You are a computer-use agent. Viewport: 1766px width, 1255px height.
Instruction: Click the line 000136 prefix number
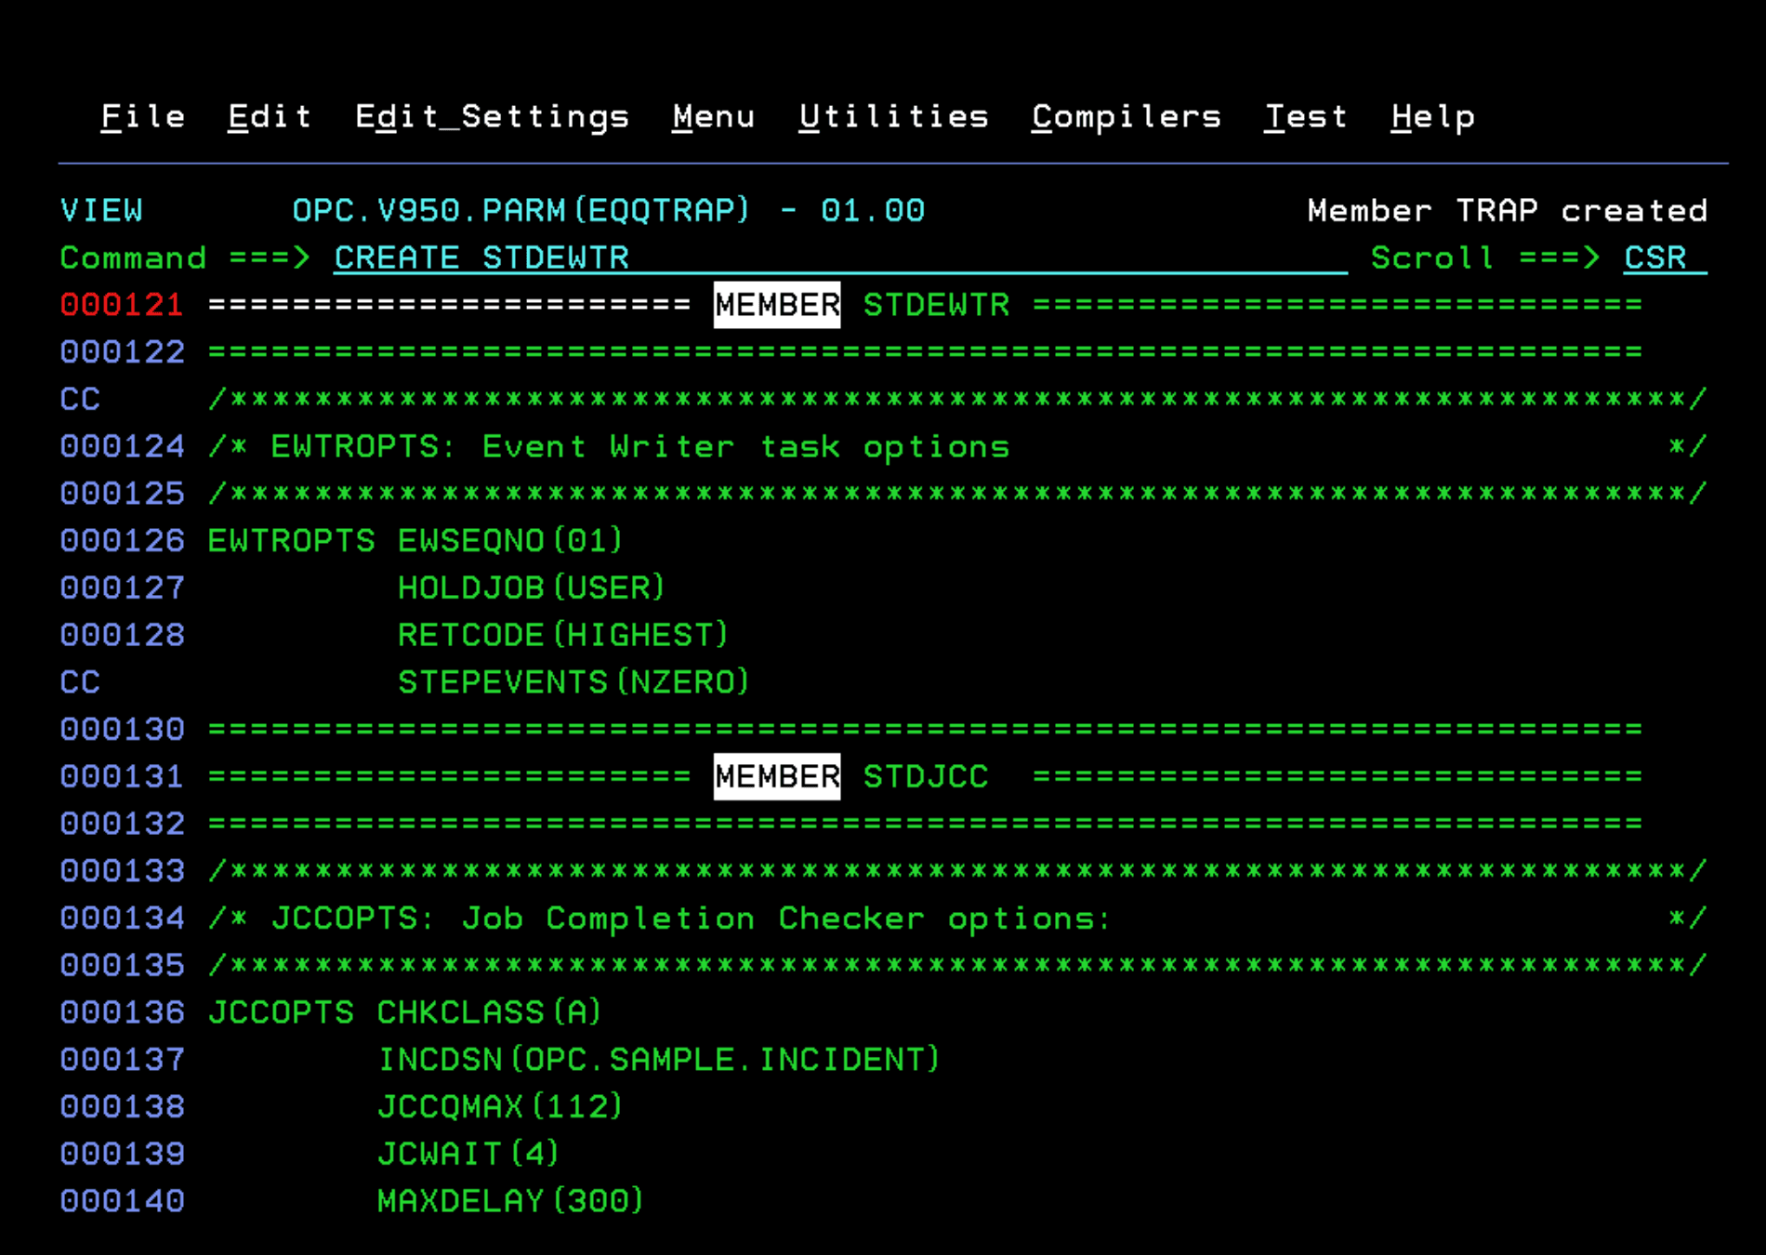coord(122,1012)
